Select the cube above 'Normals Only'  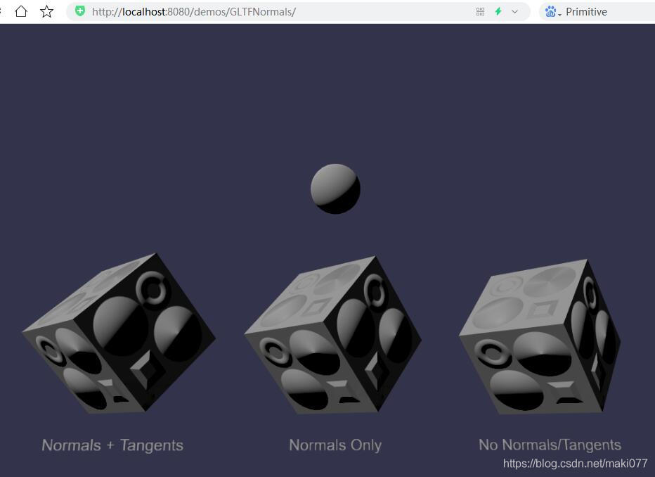(333, 335)
